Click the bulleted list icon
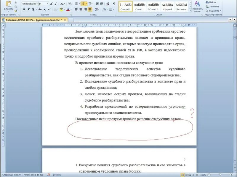Image resolution: width=237 pixels, height=177 pixels. coord(76,4)
